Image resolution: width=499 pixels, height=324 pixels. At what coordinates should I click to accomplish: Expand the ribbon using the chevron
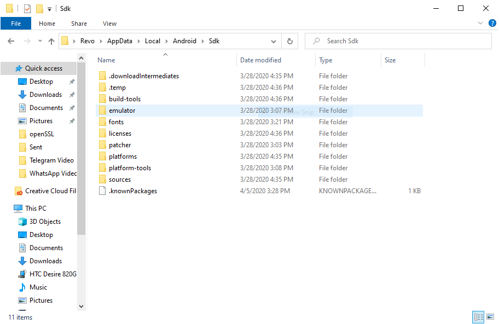coord(480,23)
